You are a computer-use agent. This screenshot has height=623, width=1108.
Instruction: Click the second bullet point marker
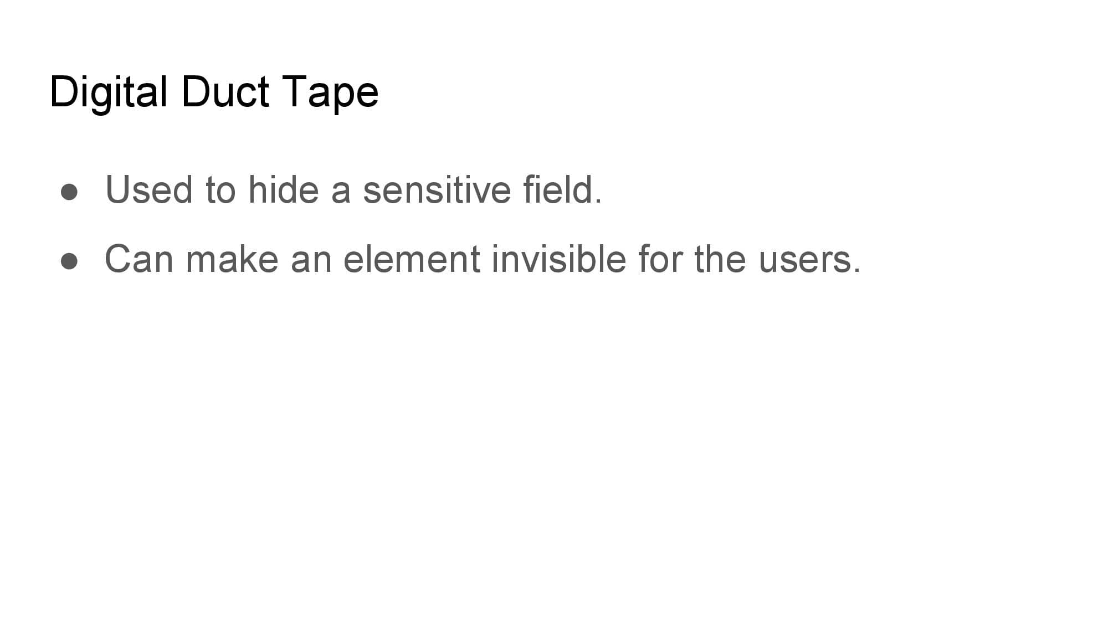(x=69, y=261)
